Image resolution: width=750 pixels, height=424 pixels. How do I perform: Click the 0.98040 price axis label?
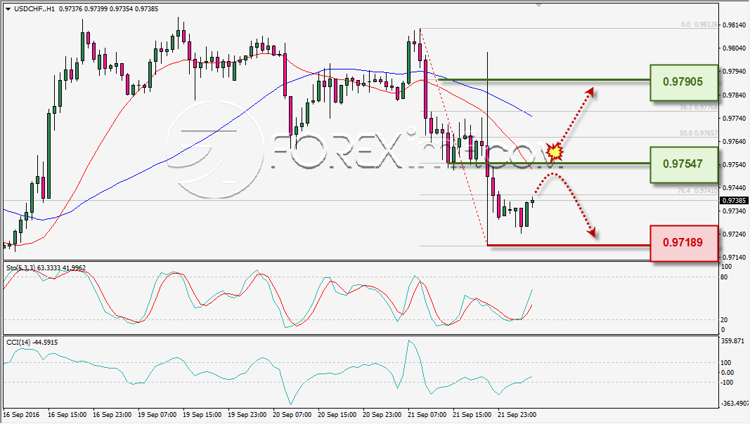coord(735,48)
